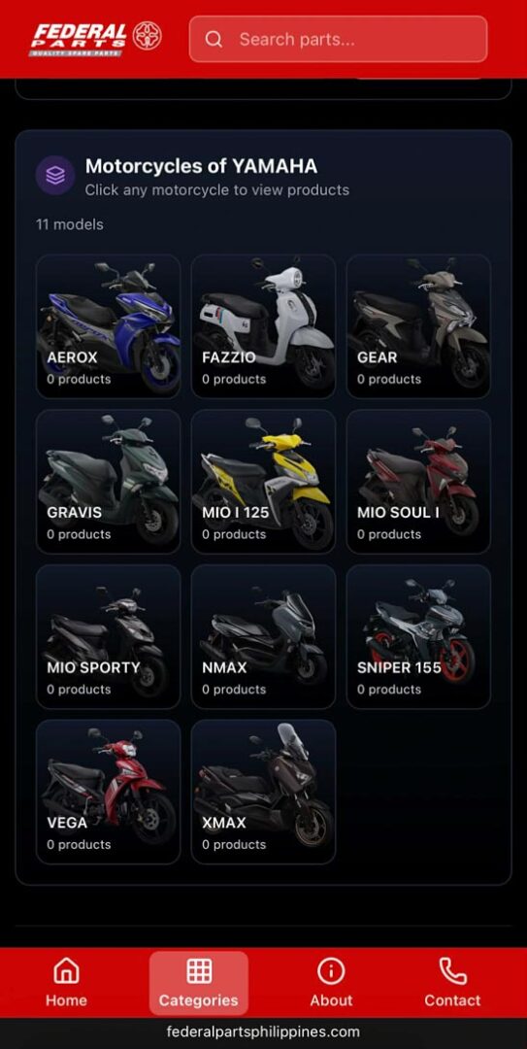
Task: Click the purple layers stack icon
Action: coord(55,175)
